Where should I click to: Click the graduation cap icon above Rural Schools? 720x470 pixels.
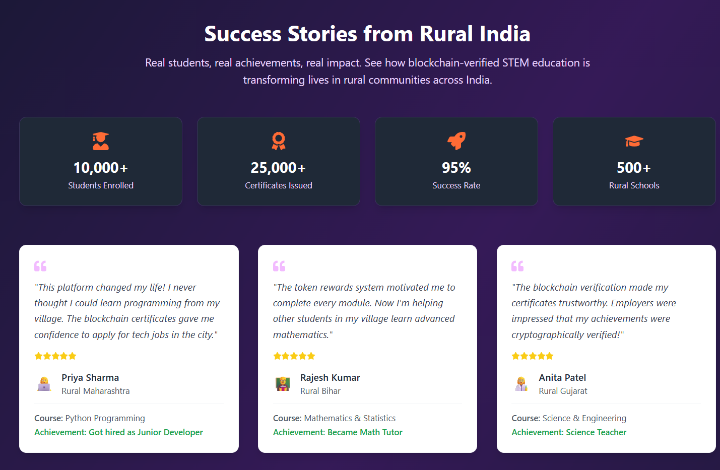coord(634,141)
